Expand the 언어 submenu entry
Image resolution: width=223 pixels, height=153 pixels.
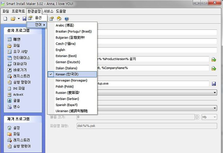pyautogui.click(x=37, y=25)
